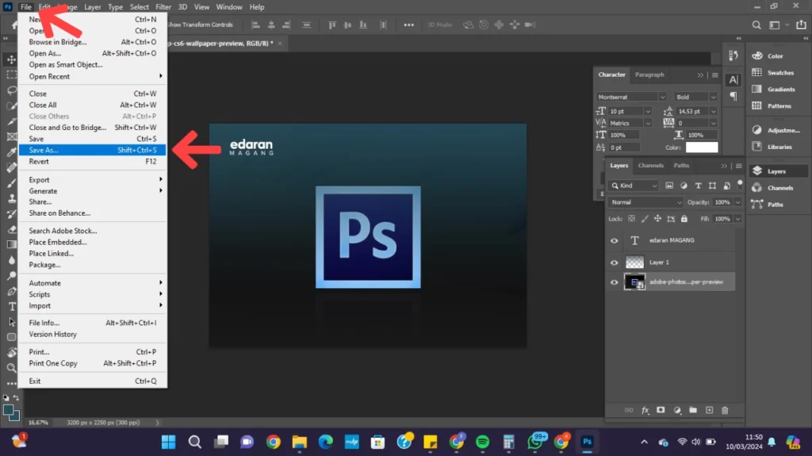Click the delete layer trash icon
812x456 pixels.
725,410
